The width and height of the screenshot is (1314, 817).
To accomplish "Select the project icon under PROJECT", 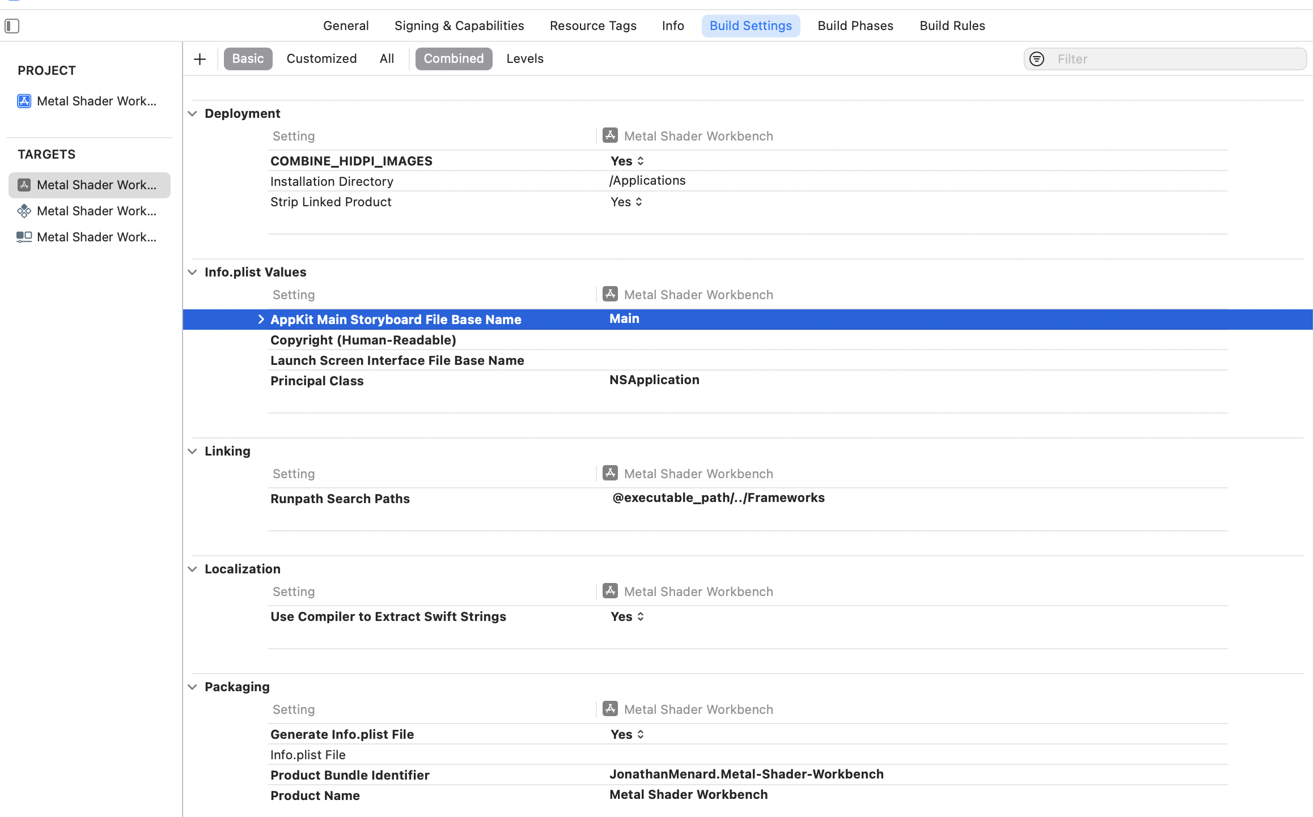I will click(x=24, y=101).
